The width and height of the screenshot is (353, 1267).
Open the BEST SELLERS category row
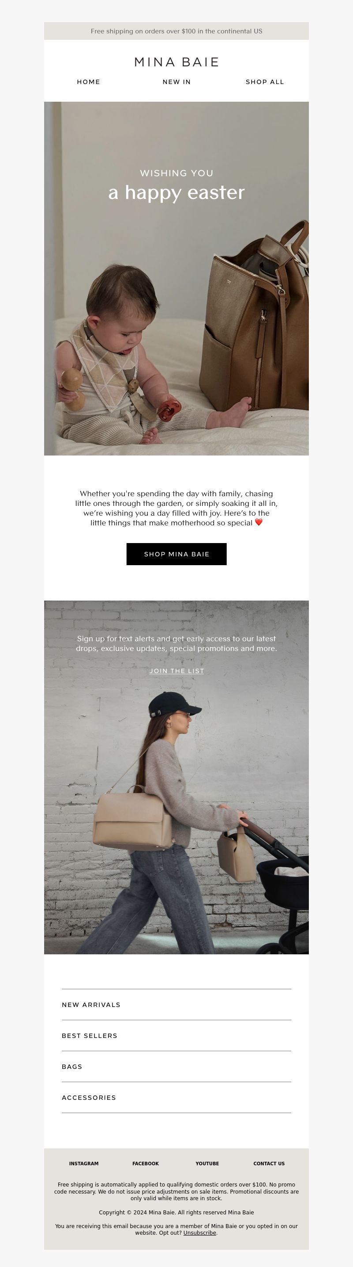[x=176, y=1035]
